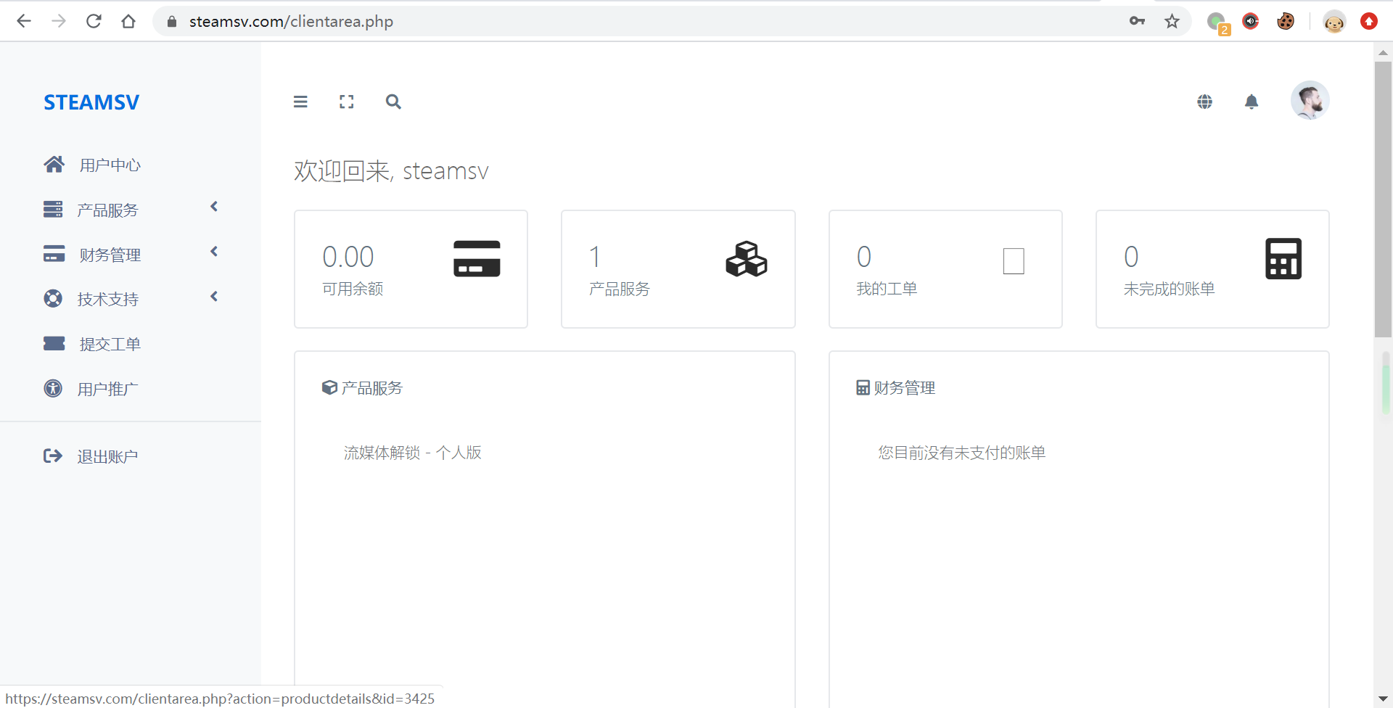Expand the 财务管理 sidebar chevron
Screen dimensions: 1393x708
tap(214, 252)
